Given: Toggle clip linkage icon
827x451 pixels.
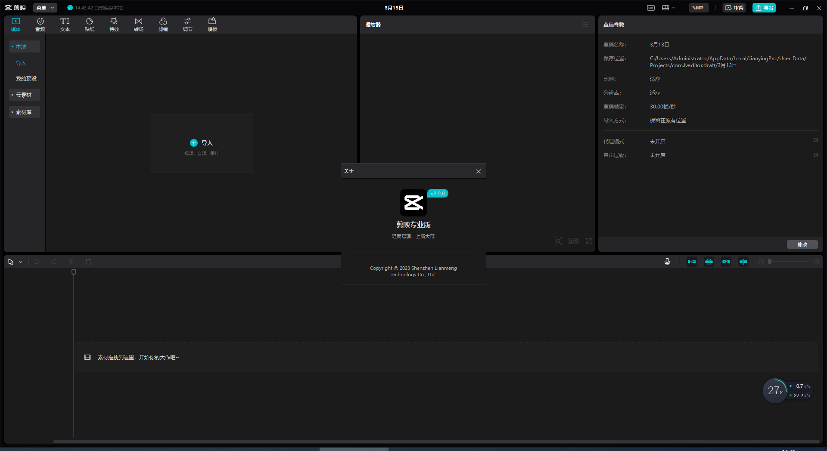Looking at the screenshot, I should (x=726, y=262).
